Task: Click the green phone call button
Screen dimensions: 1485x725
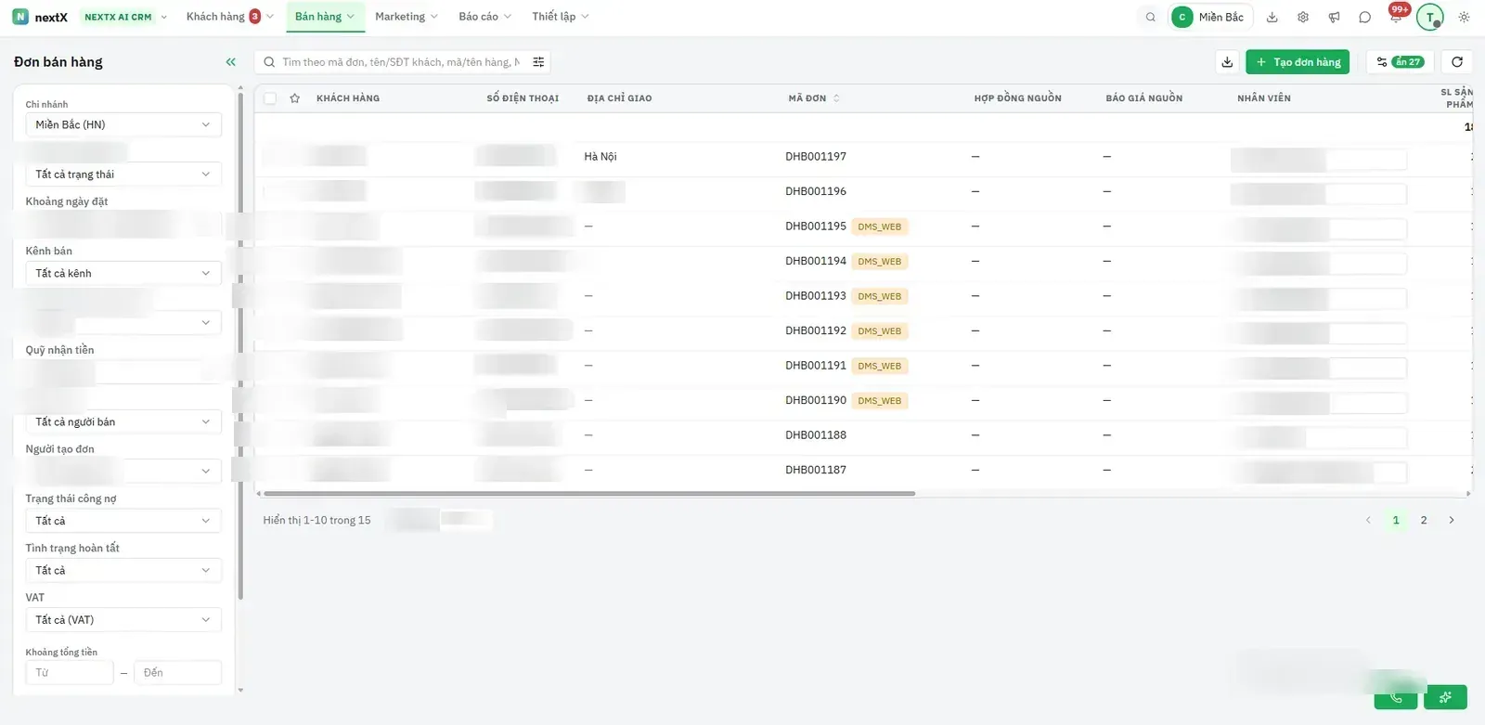Action: click(1396, 697)
